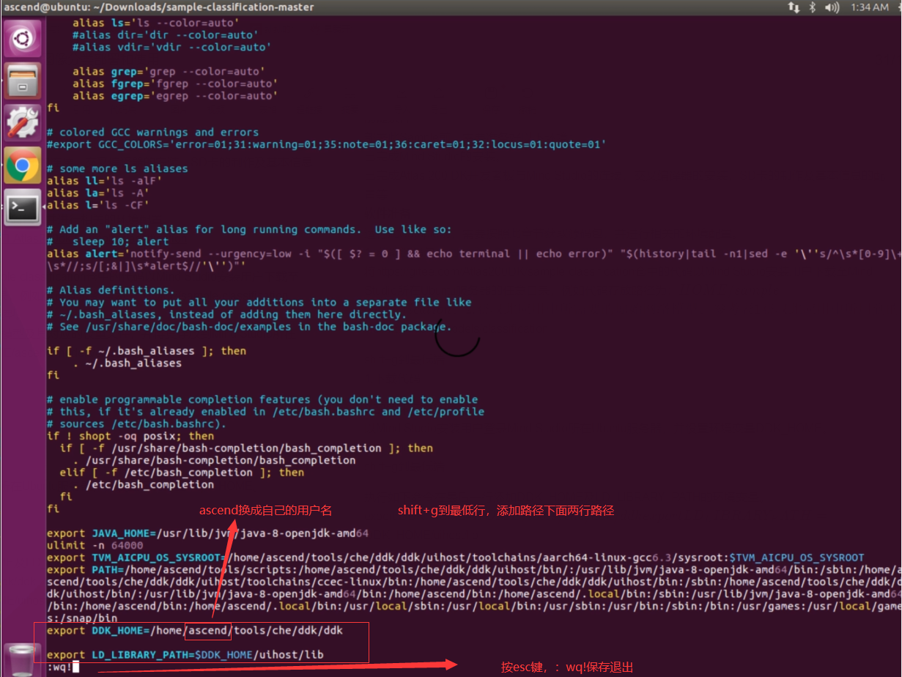Click the alias l='ls -CF' line
Viewport: 902px width, 677px height.
pos(98,205)
